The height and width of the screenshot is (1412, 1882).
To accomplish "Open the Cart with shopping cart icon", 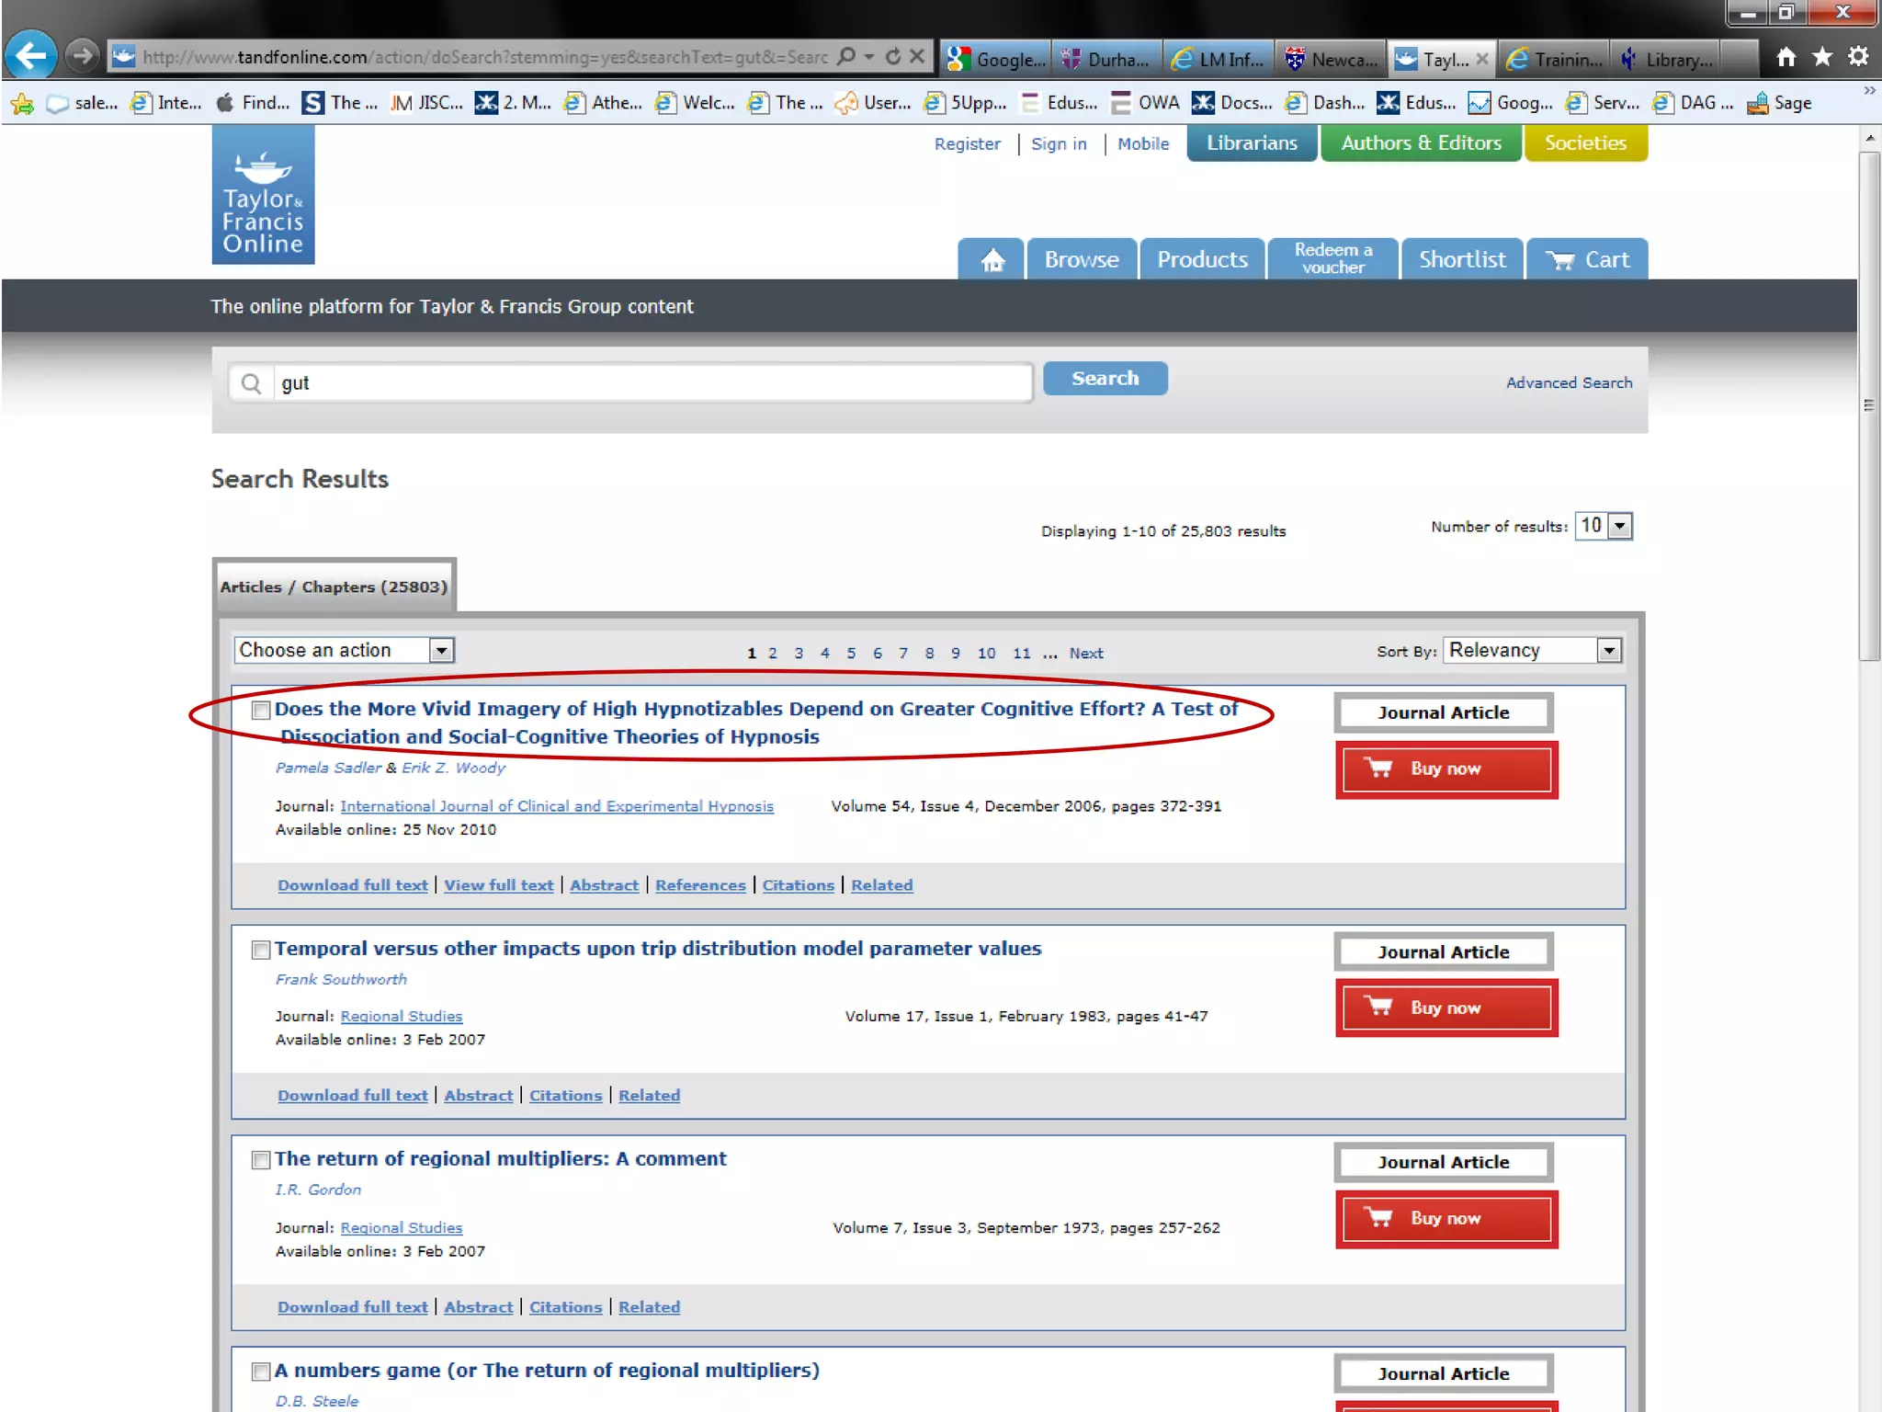I will [x=1587, y=260].
